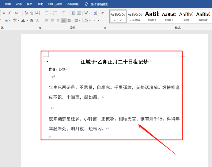Expand line spacing dropdown arrow
The height and width of the screenshot is (167, 212).
click(80, 21)
